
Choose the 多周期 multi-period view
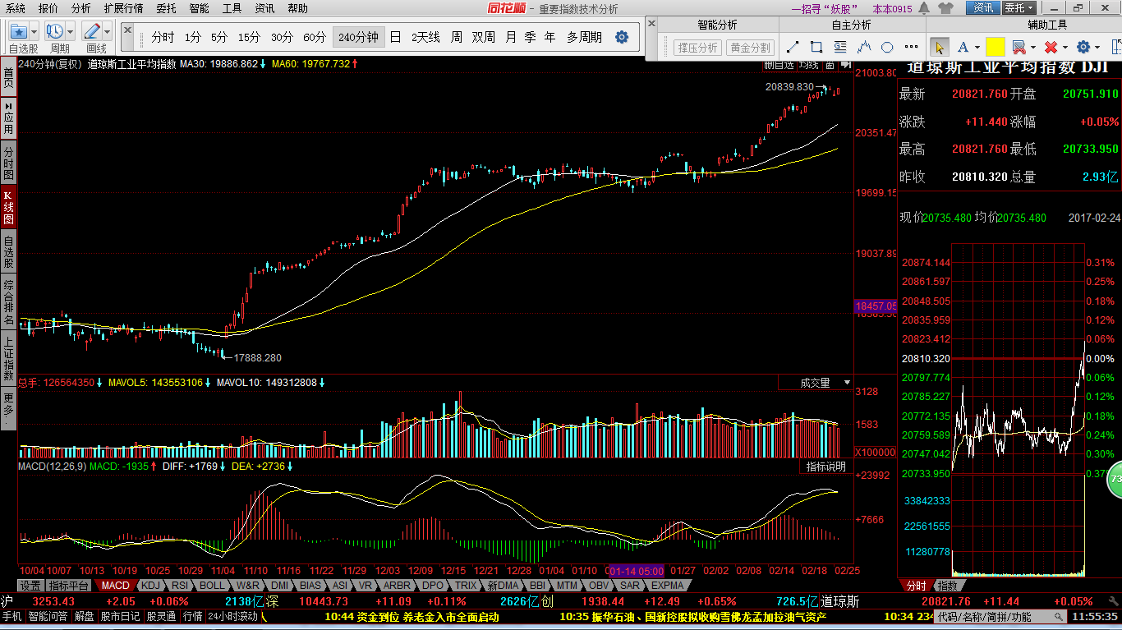pos(584,37)
